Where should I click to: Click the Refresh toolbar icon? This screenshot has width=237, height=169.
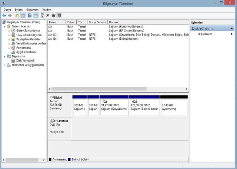point(43,16)
